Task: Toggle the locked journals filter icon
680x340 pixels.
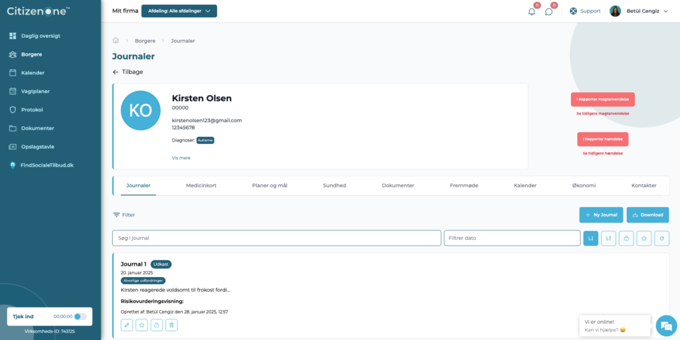Action: [x=626, y=238]
